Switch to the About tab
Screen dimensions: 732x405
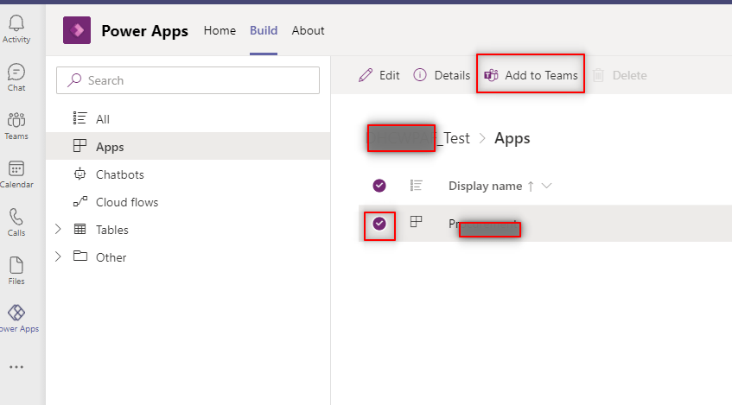coord(308,30)
